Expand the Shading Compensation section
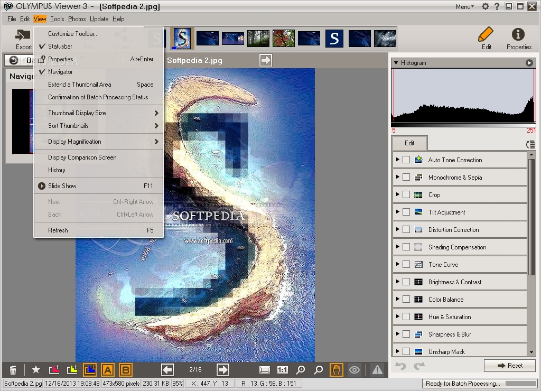The image size is (541, 391). click(397, 247)
